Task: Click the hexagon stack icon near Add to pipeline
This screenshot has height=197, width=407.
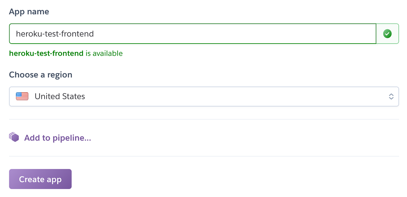Action: click(14, 137)
